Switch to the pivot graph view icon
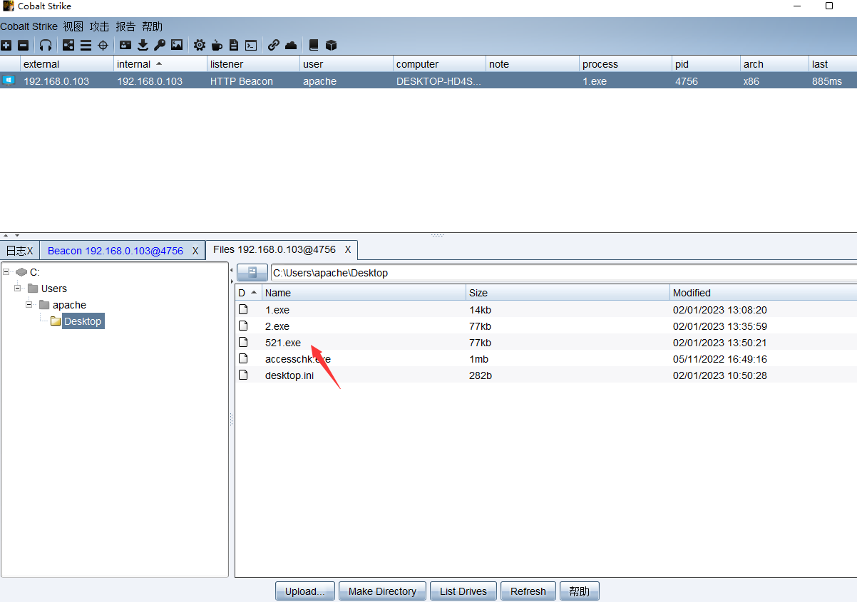857x602 pixels. (68, 45)
